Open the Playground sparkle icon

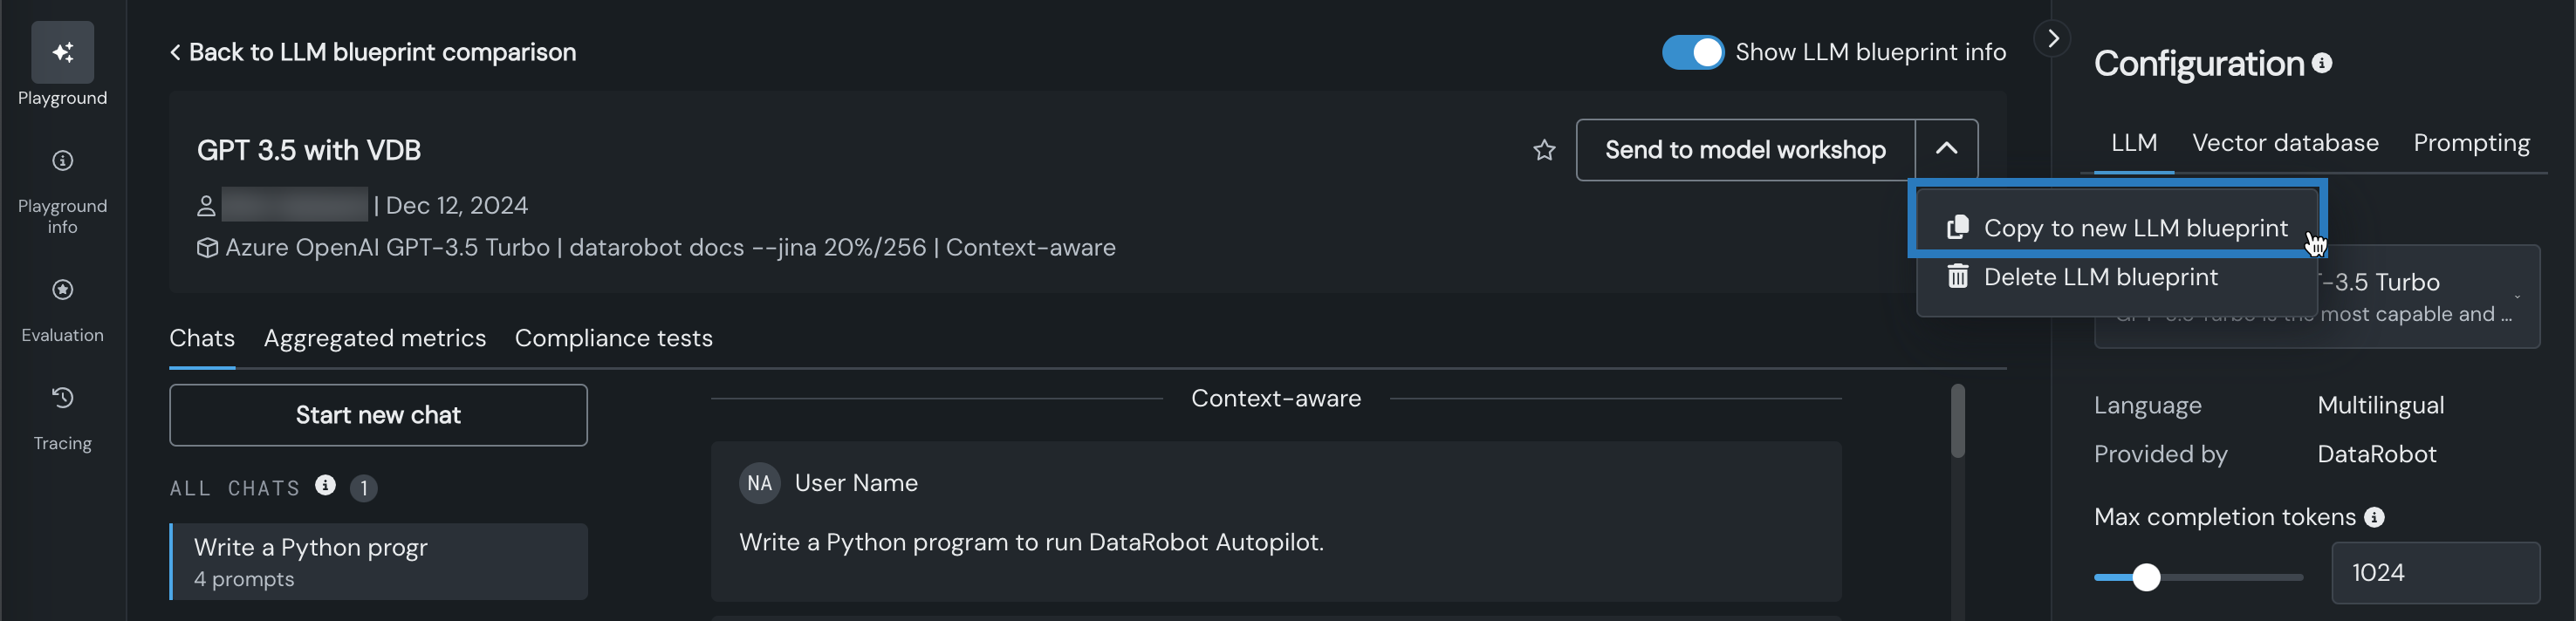[62, 52]
